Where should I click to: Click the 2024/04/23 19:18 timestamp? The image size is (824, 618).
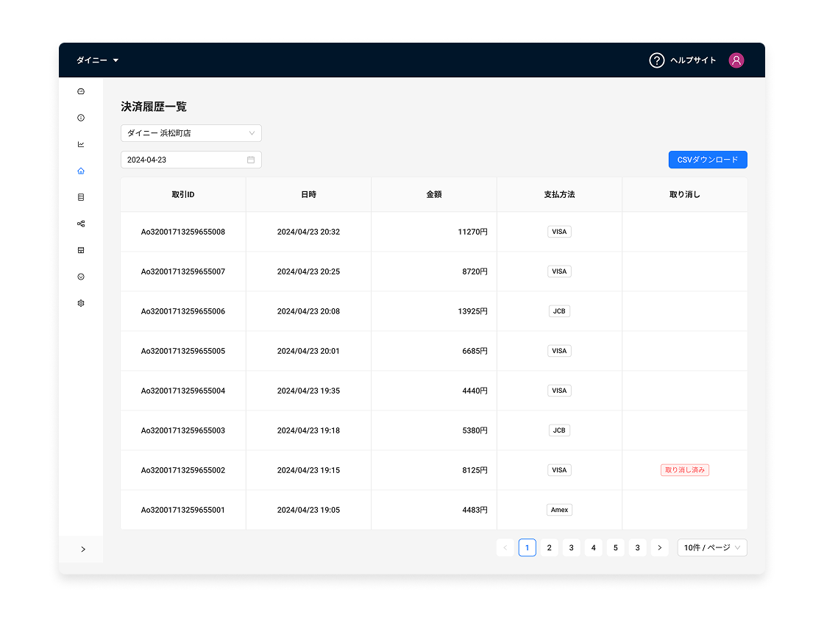pos(308,430)
